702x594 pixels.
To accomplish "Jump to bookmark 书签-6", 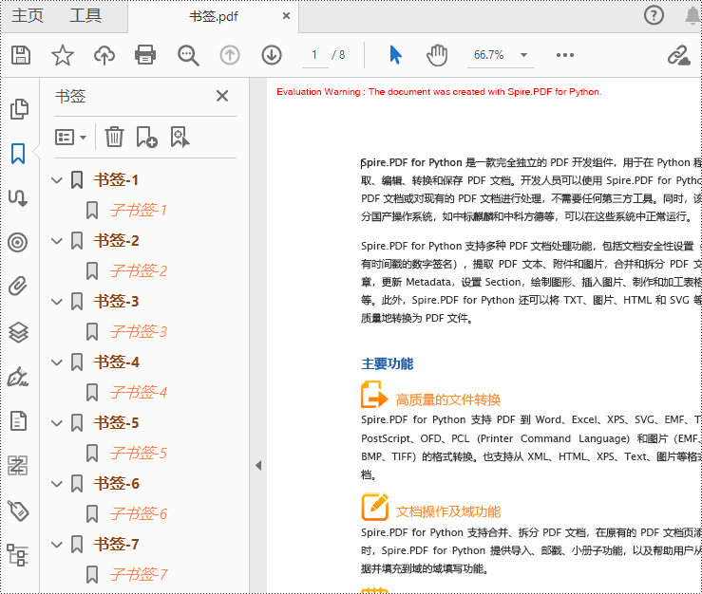I will click(116, 484).
